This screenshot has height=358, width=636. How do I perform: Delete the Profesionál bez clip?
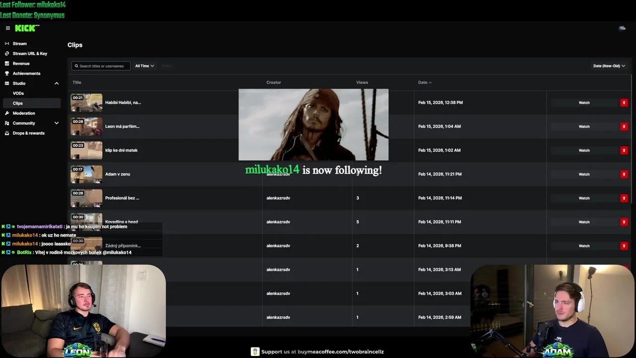coord(624,198)
